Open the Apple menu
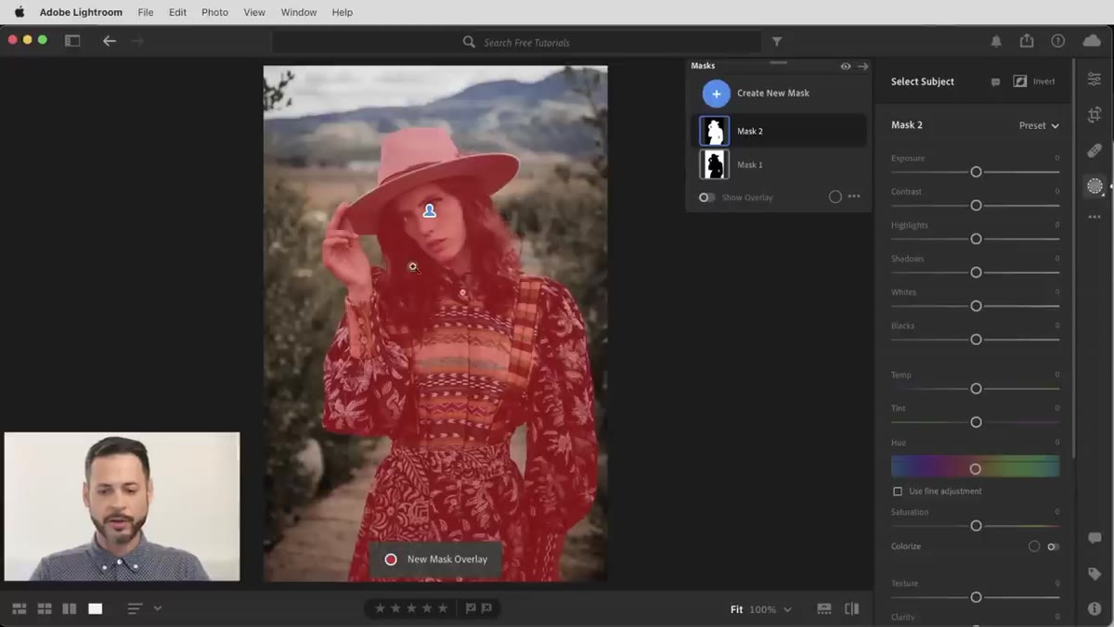This screenshot has height=627, width=1114. (x=19, y=12)
